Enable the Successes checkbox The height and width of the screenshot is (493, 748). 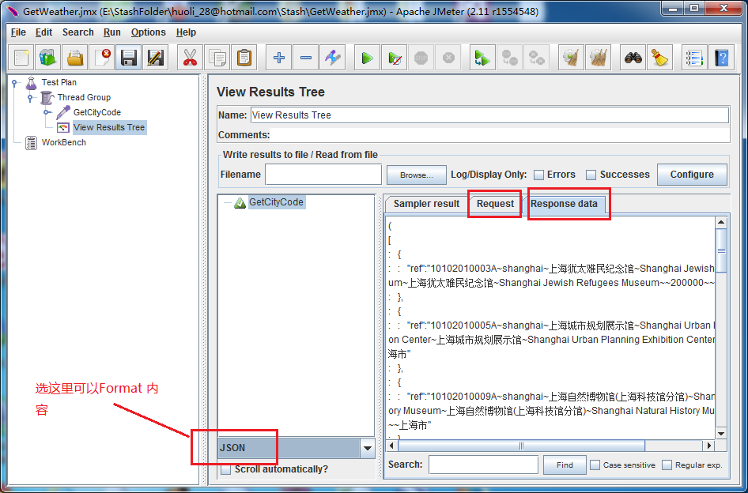pyautogui.click(x=591, y=175)
